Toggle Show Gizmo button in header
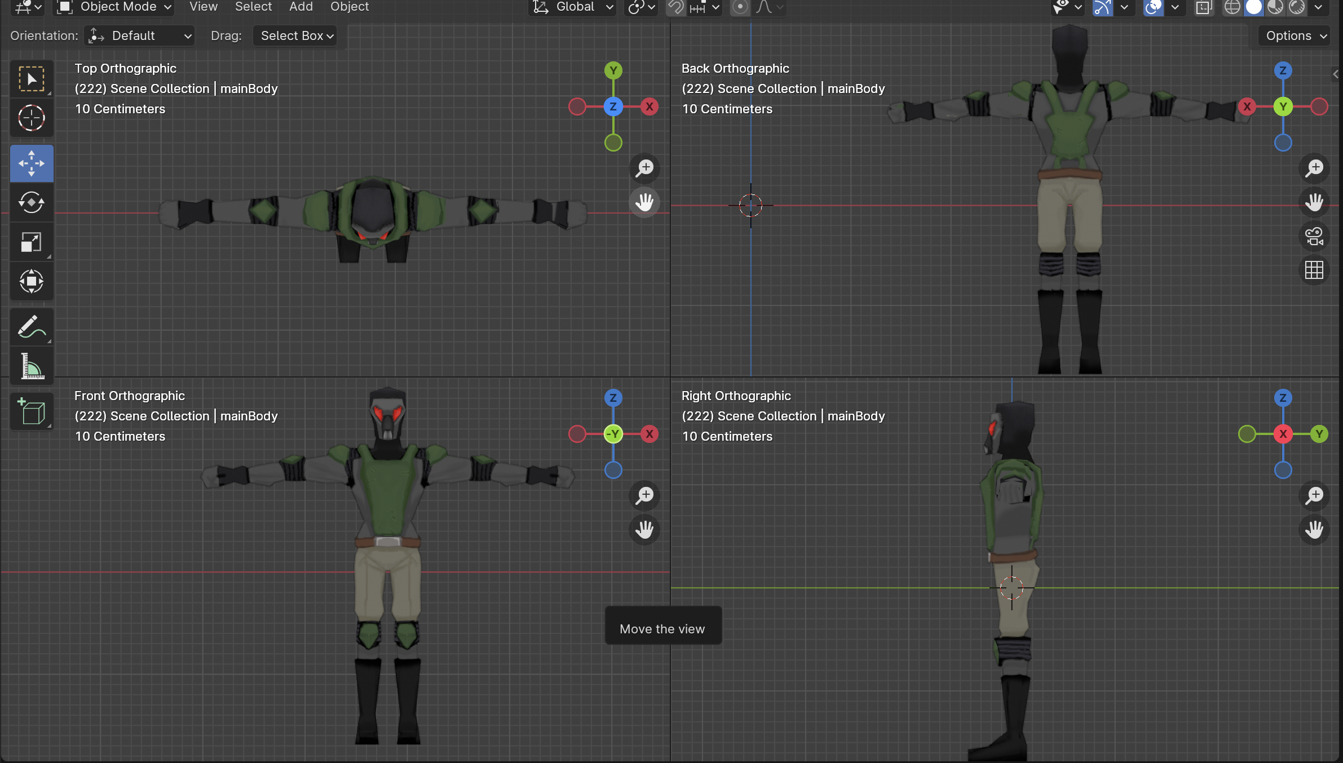The height and width of the screenshot is (763, 1343). (1103, 7)
